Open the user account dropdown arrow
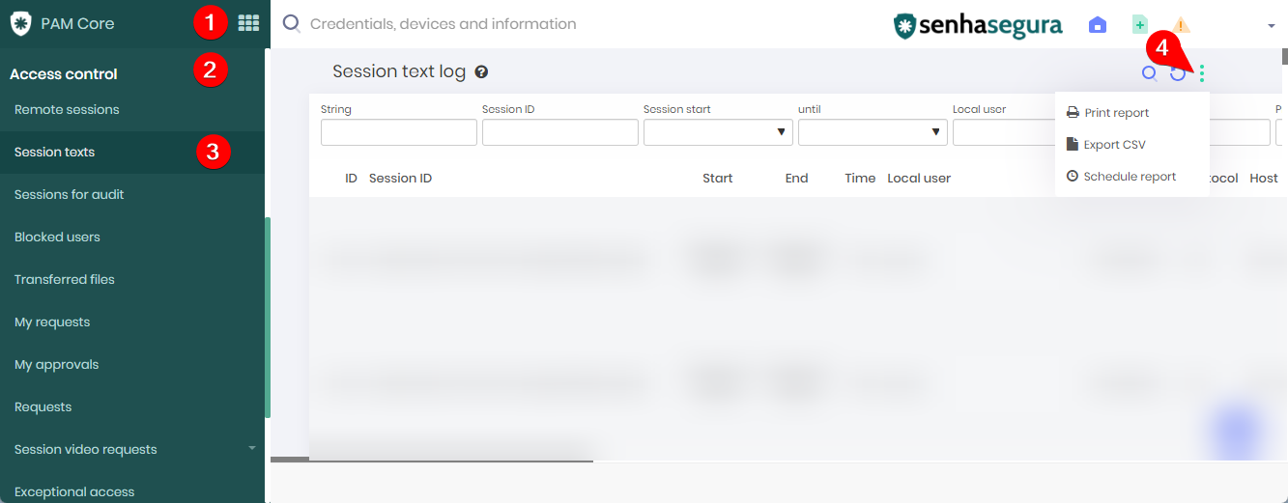The image size is (1288, 503). pyautogui.click(x=1272, y=26)
